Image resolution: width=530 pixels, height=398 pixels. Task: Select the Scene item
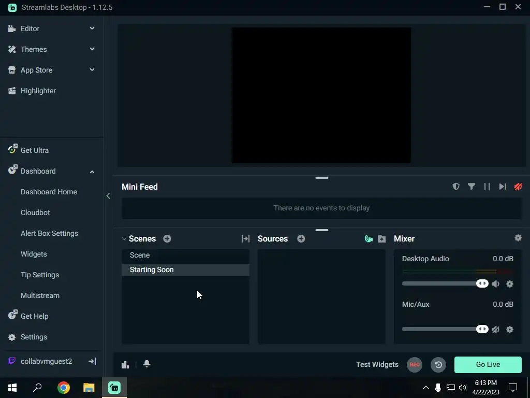(x=186, y=255)
